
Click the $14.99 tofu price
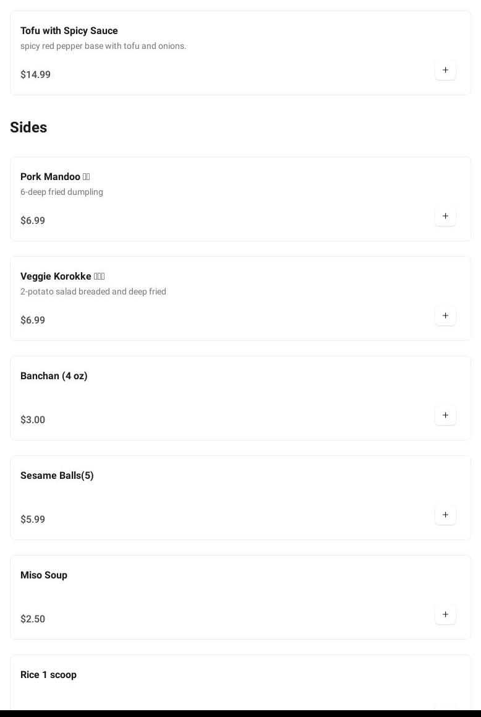click(35, 74)
